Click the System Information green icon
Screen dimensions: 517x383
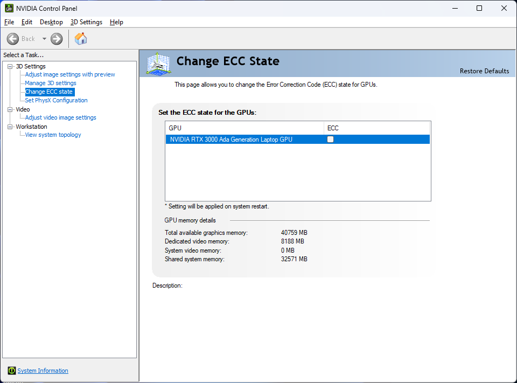(x=11, y=371)
